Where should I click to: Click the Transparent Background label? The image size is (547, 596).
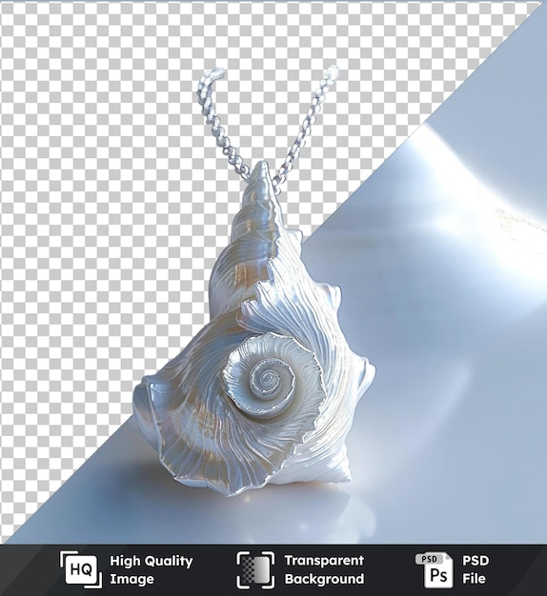pyautogui.click(x=324, y=569)
